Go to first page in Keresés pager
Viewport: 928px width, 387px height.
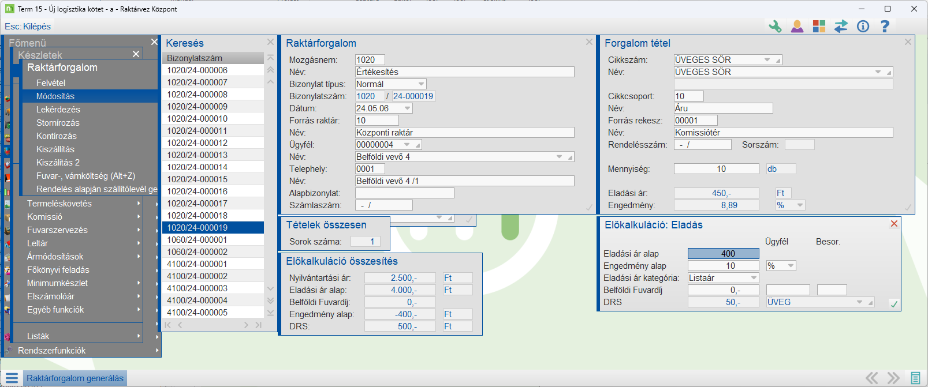tap(168, 325)
